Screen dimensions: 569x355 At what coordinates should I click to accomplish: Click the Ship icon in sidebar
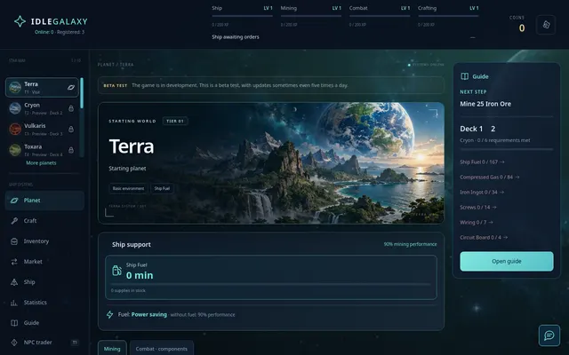point(14,282)
